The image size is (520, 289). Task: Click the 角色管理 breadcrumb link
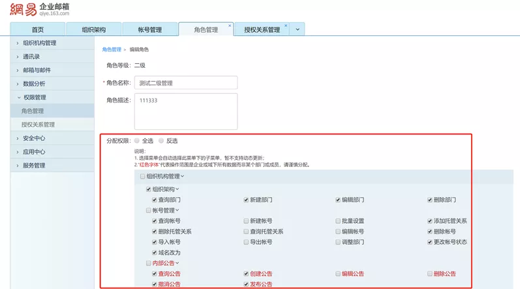111,50
